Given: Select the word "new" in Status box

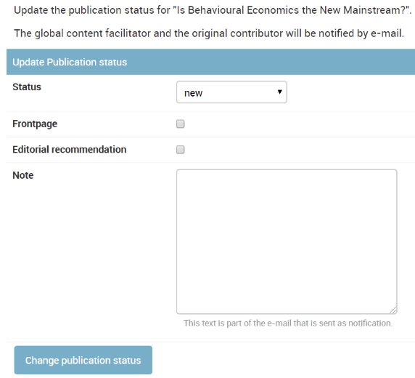Looking at the screenshot, I should (x=193, y=93).
